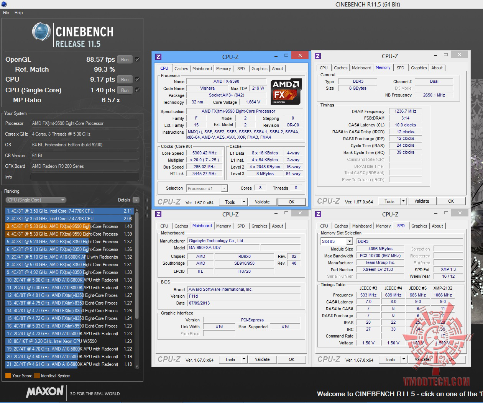Open the Processor #1 selection dropdown
483x403 pixels.
(x=207, y=188)
